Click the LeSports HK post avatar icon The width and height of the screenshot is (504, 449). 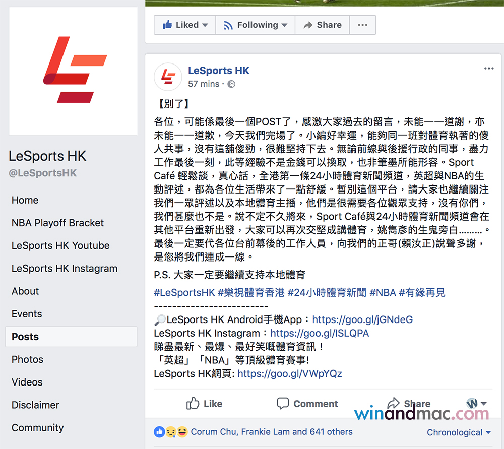coord(168,77)
